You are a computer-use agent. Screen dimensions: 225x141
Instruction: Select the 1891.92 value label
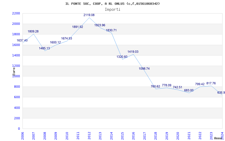78,27
